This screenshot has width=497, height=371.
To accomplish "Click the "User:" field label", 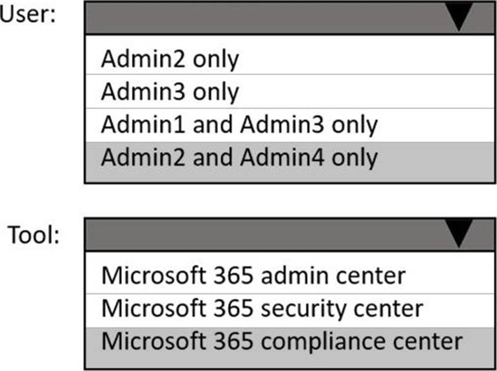I will click(27, 16).
